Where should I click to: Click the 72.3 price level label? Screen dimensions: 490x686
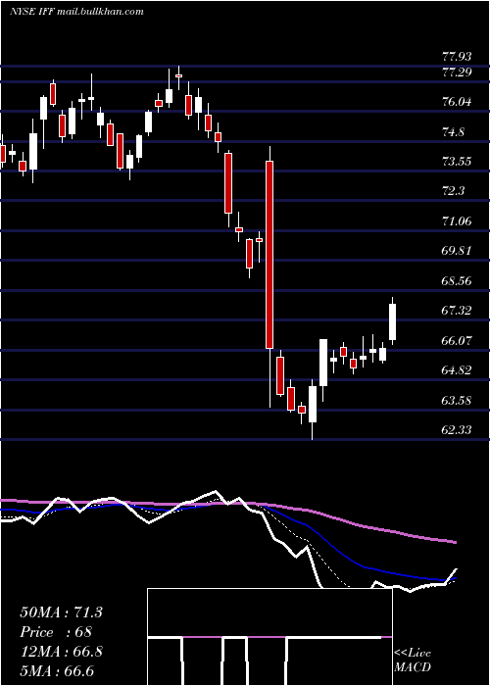click(453, 191)
